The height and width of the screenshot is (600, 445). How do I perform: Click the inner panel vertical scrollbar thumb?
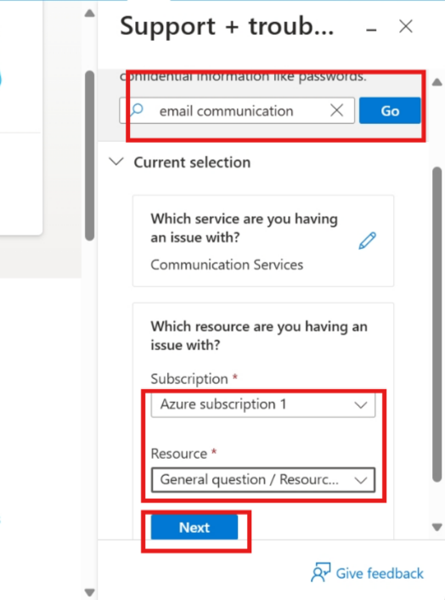437,324
